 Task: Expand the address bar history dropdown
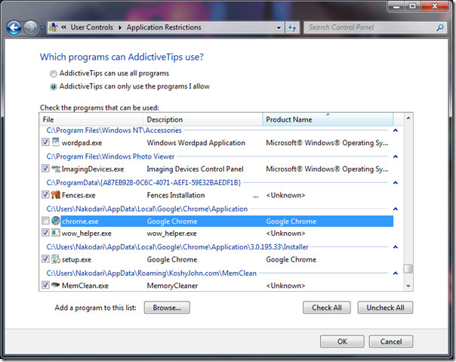coord(279,28)
